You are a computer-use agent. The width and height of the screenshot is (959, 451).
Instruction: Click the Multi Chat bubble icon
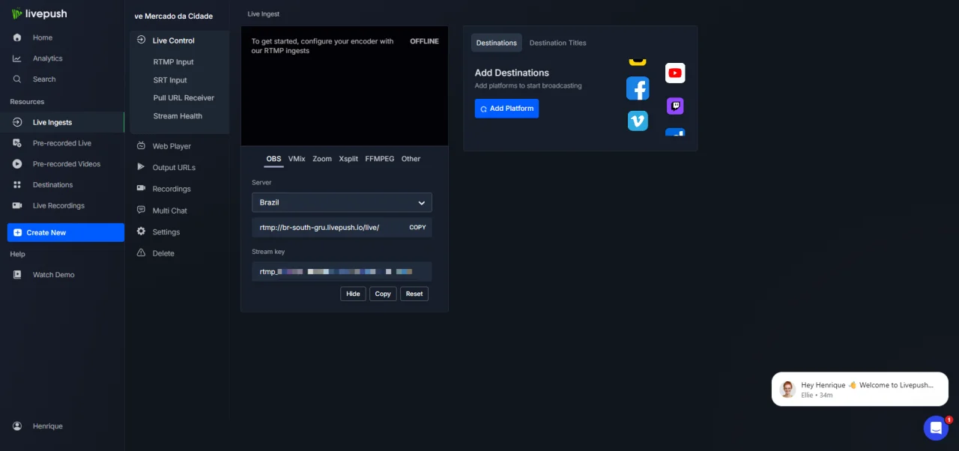tap(141, 211)
